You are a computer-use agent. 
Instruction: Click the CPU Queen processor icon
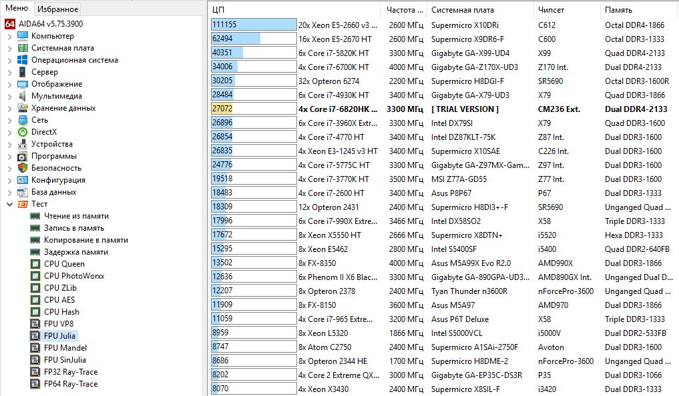(35, 264)
